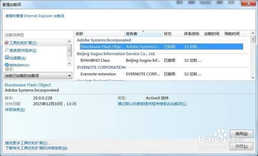
Task: Click the Accelerators blue icon
Action: coord(7,57)
